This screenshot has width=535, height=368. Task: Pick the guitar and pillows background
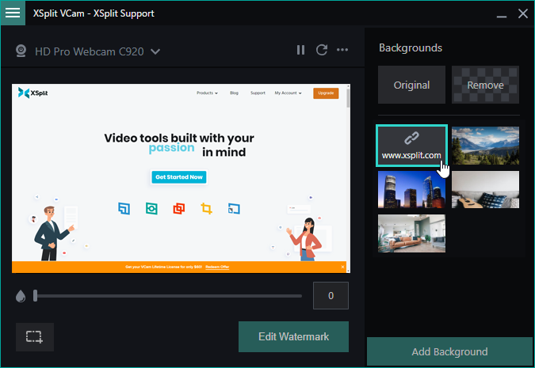[485, 189]
